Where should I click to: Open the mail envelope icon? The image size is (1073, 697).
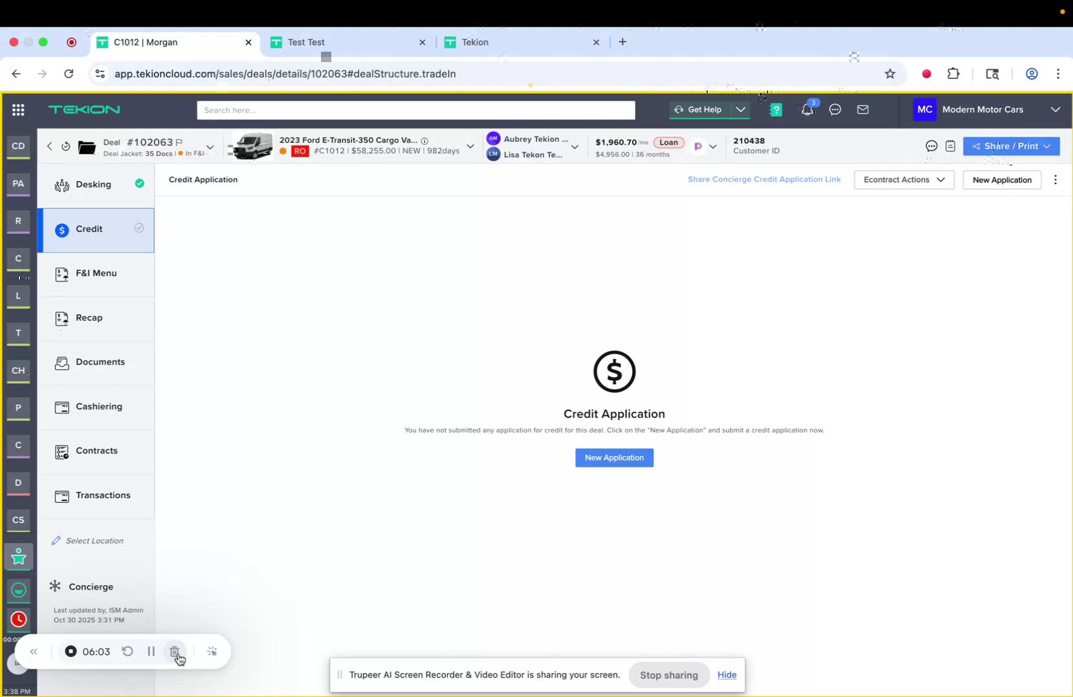click(863, 110)
